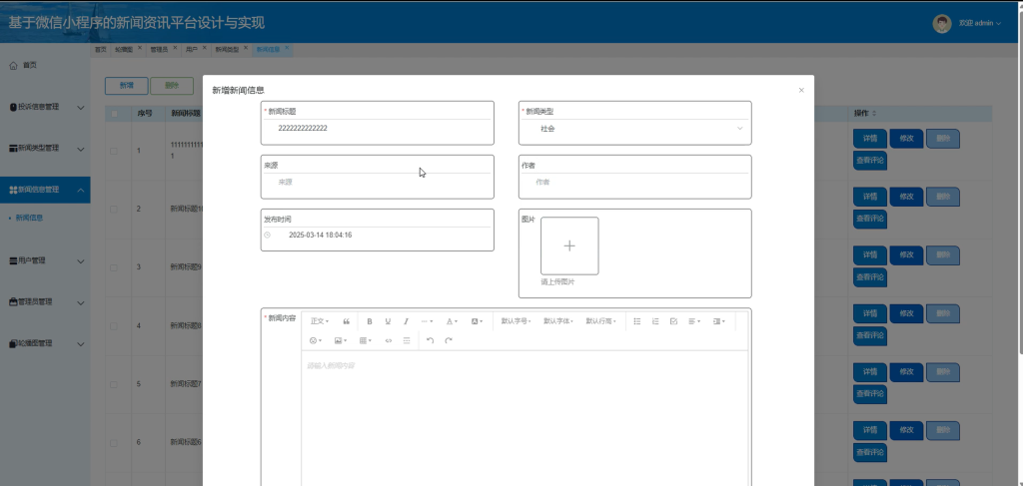Click the clock icon in 发布时间
The height and width of the screenshot is (486, 1023).
tap(267, 236)
